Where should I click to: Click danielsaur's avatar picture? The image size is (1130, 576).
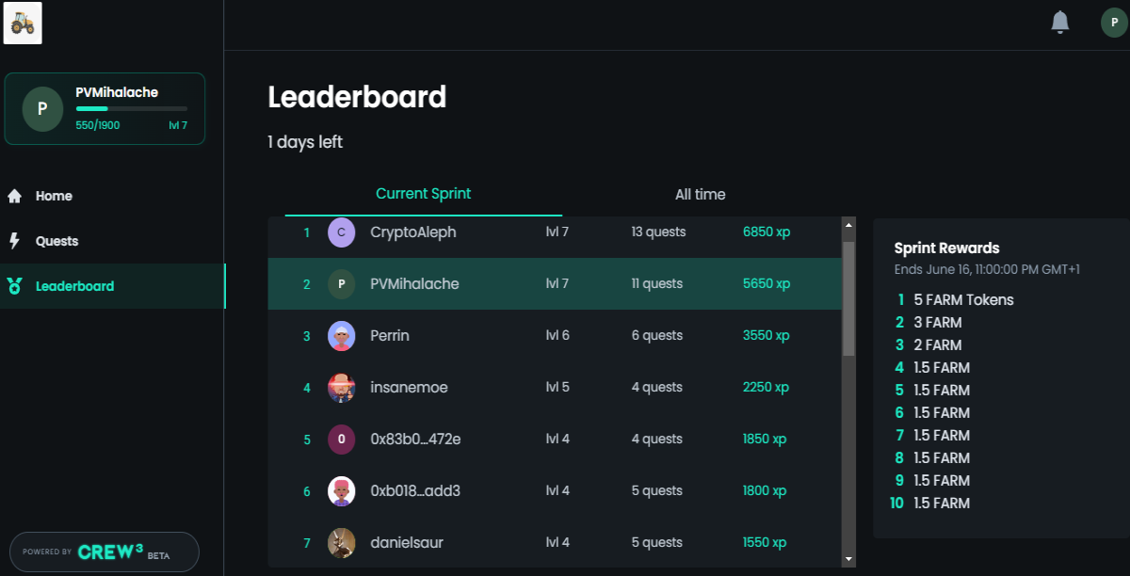pyautogui.click(x=341, y=543)
